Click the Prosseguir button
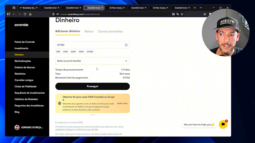This screenshot has height=143, width=255. pos(93,86)
